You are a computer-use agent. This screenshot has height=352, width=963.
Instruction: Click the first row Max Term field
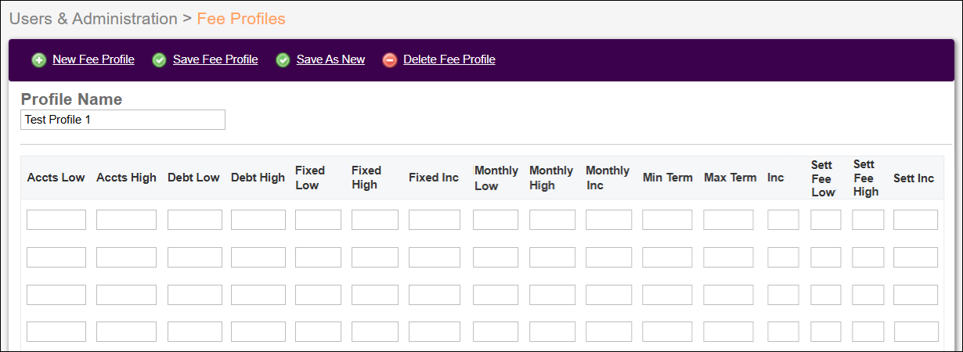pyautogui.click(x=728, y=220)
